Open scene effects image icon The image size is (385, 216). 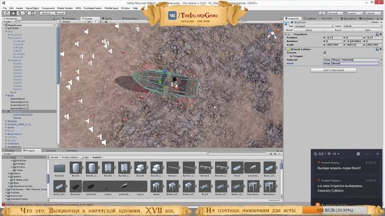coord(106,22)
